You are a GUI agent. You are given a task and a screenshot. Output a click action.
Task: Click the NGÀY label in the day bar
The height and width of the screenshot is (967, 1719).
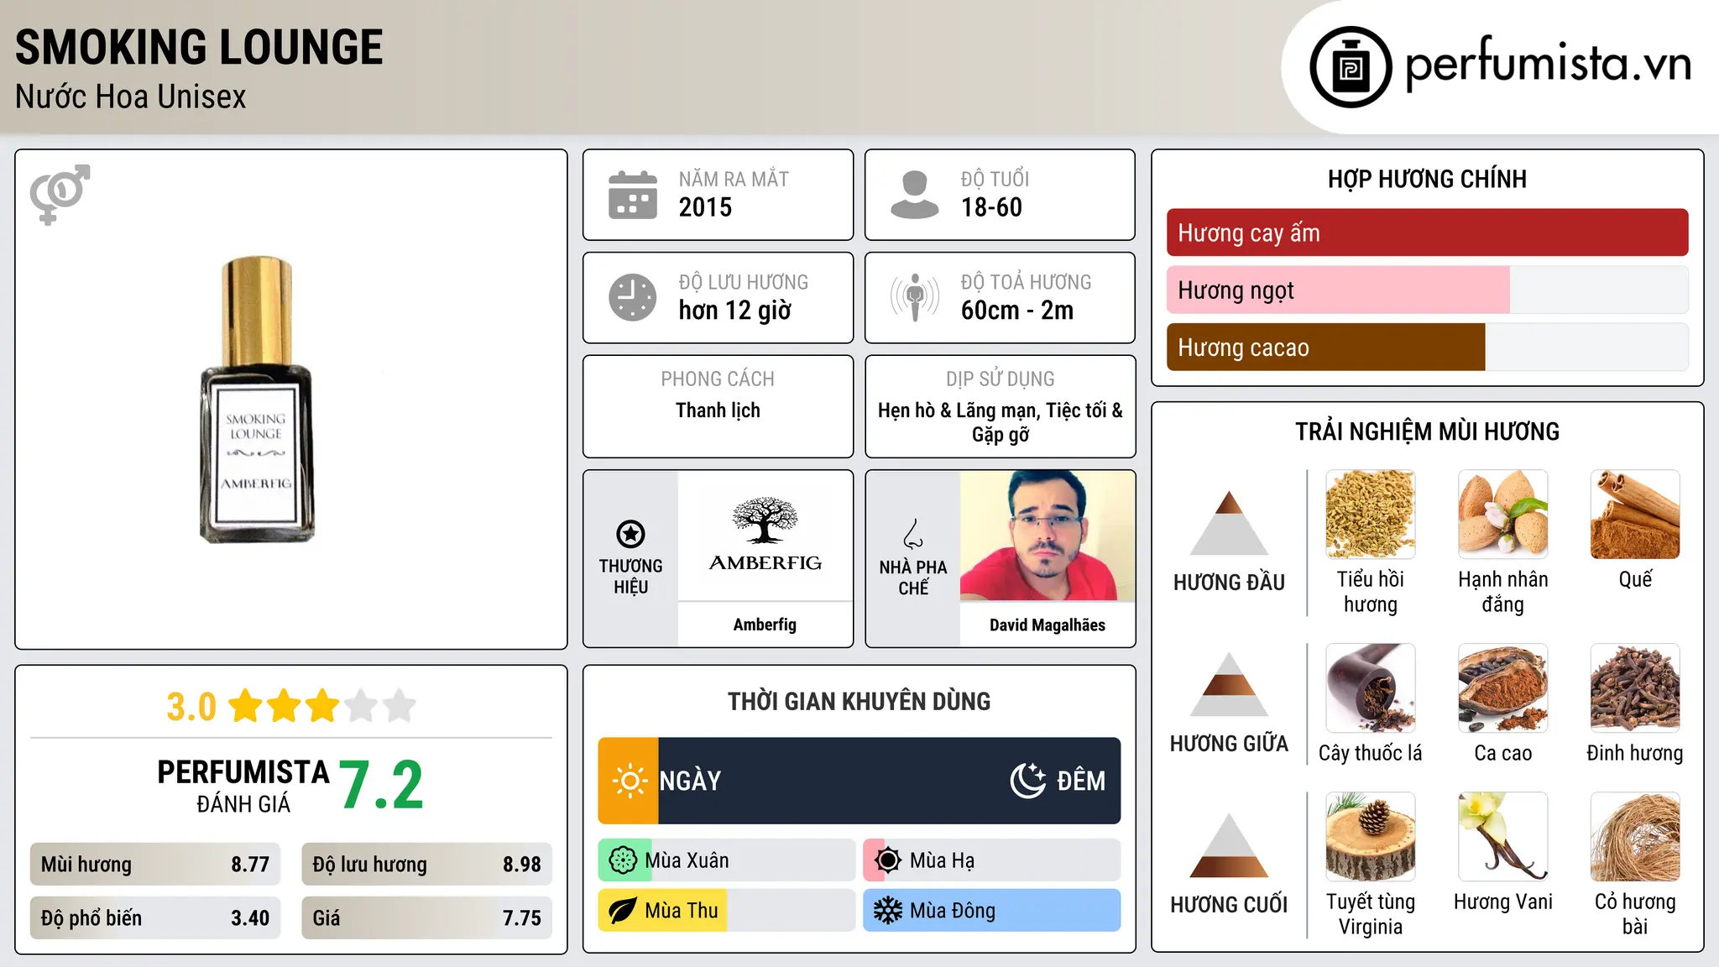(x=690, y=781)
